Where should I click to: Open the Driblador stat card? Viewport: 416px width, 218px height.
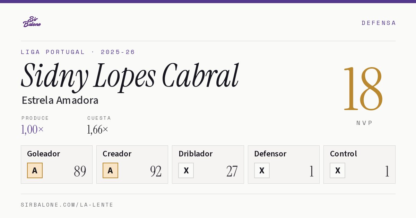[208, 164]
